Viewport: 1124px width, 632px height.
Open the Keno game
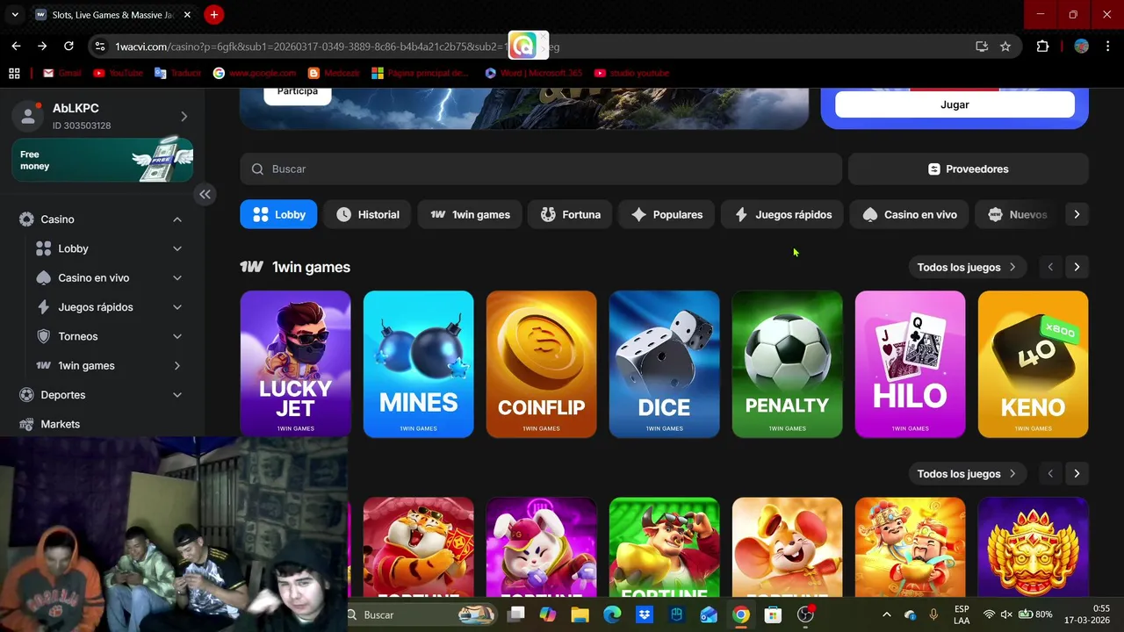pyautogui.click(x=1033, y=364)
